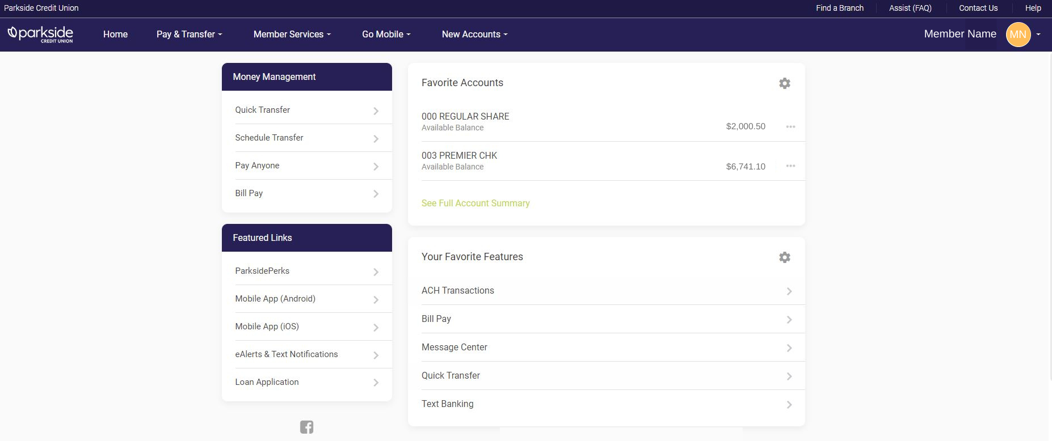1052x441 pixels.
Task: Open the member profile dropdown arrow
Action: pyautogui.click(x=1038, y=35)
